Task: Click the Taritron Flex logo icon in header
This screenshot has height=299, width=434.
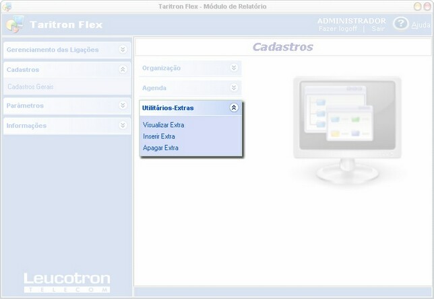Action: tap(15, 24)
